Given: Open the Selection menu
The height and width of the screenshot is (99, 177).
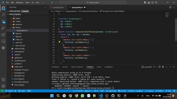Looking at the screenshot, I should (x=20, y=2).
